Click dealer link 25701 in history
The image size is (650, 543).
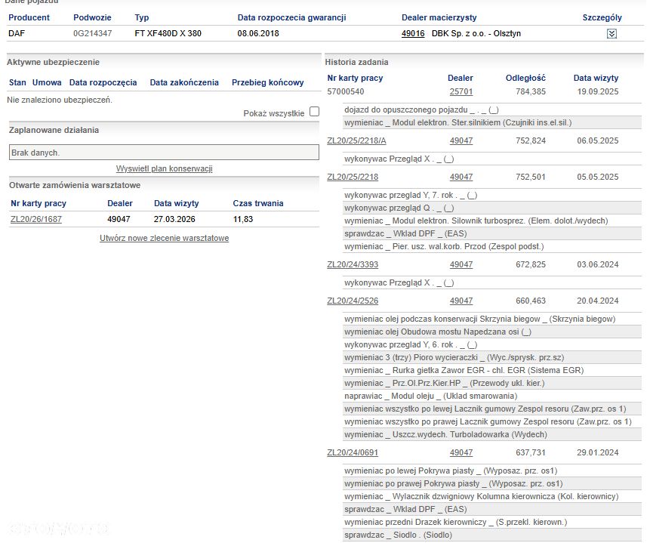coord(461,91)
